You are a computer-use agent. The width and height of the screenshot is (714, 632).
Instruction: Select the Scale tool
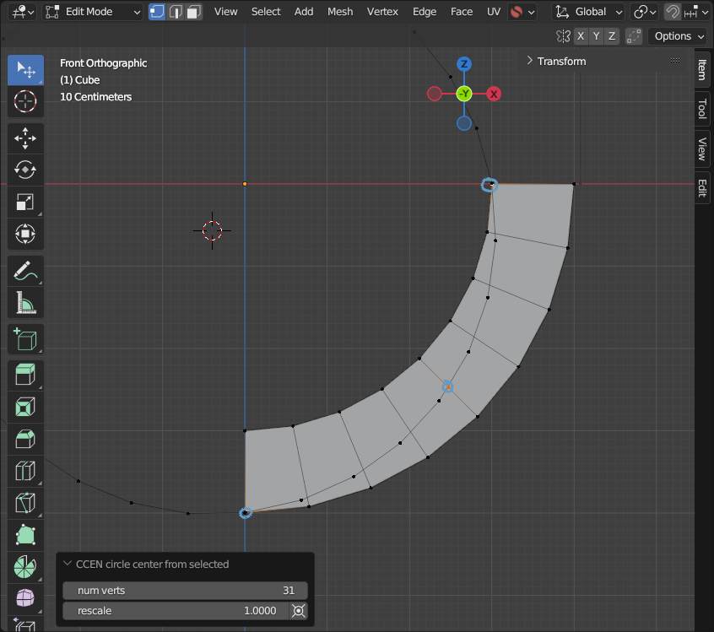(x=25, y=202)
